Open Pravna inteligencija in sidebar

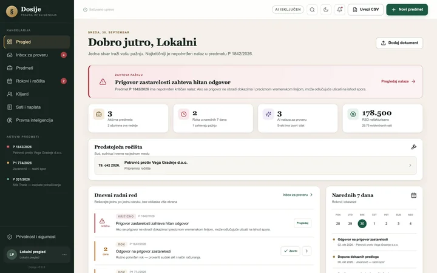[x=37, y=120]
